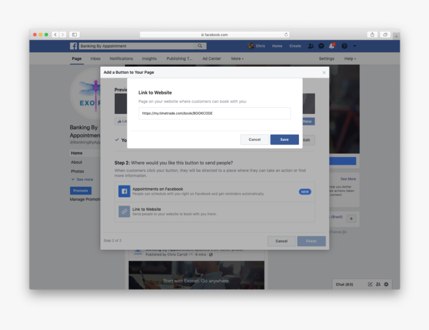Open the Insights tab

click(149, 58)
